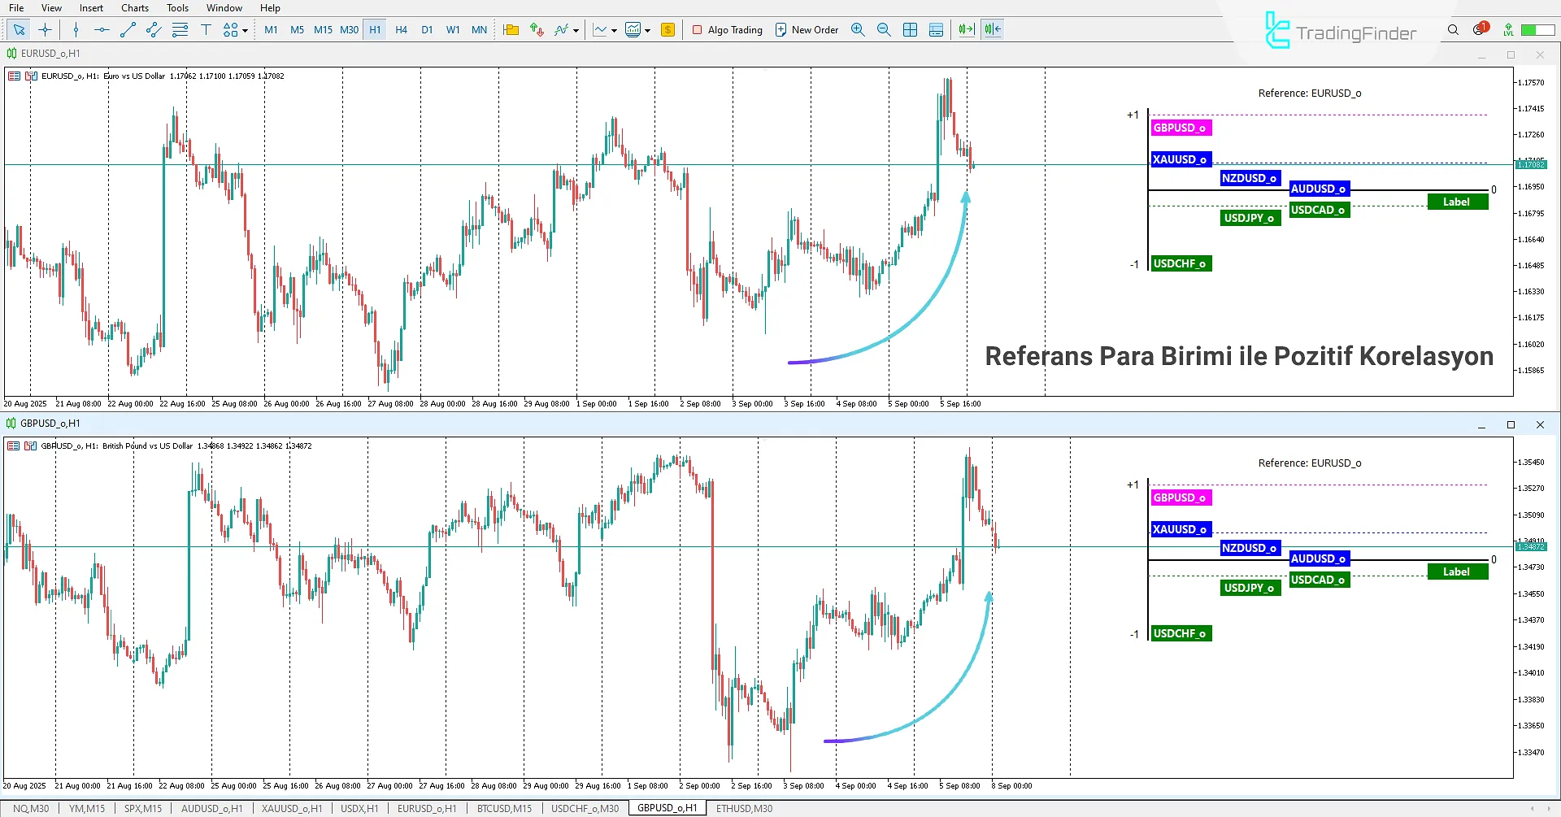This screenshot has height=817, width=1561.
Task: Toggle Algo Trading on
Action: tap(727, 30)
